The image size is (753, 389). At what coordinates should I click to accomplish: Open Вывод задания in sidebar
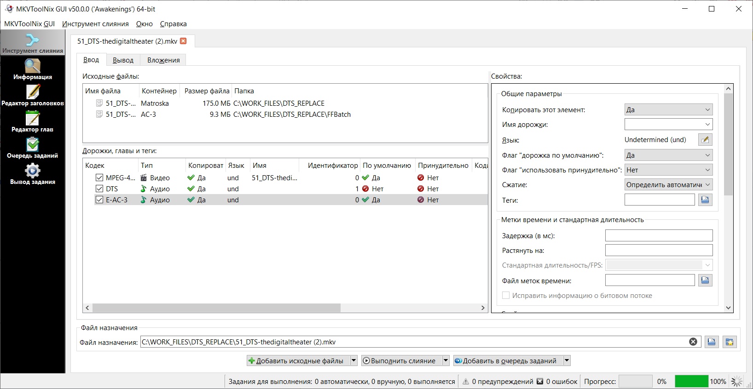(32, 174)
